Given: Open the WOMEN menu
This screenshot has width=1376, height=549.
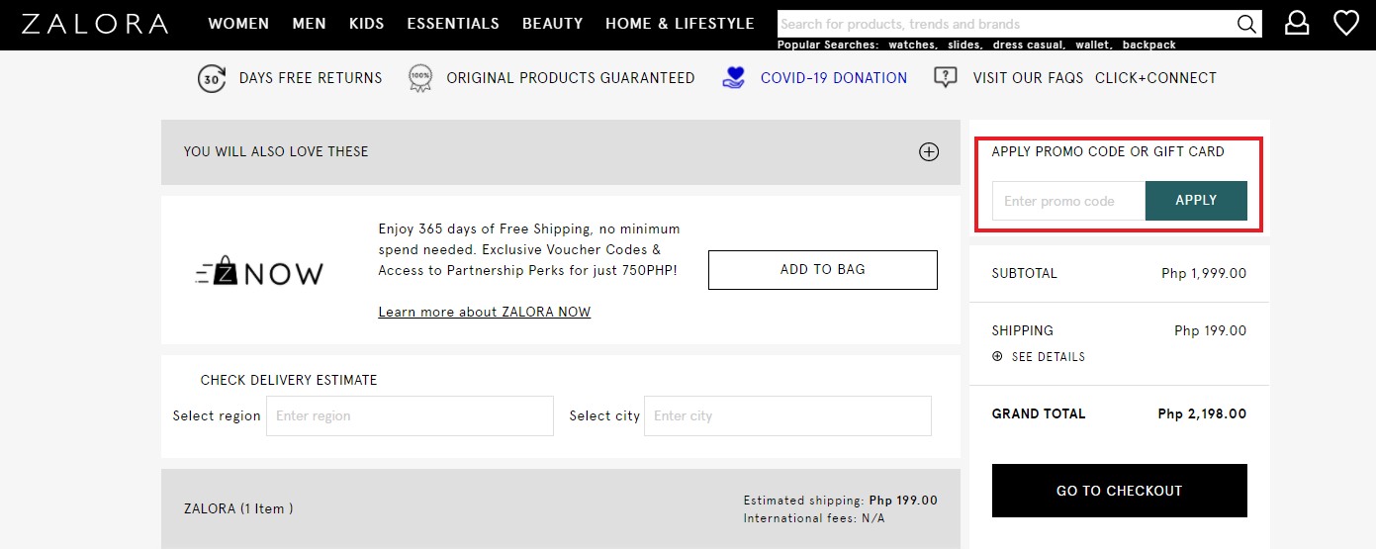Looking at the screenshot, I should click(x=238, y=24).
